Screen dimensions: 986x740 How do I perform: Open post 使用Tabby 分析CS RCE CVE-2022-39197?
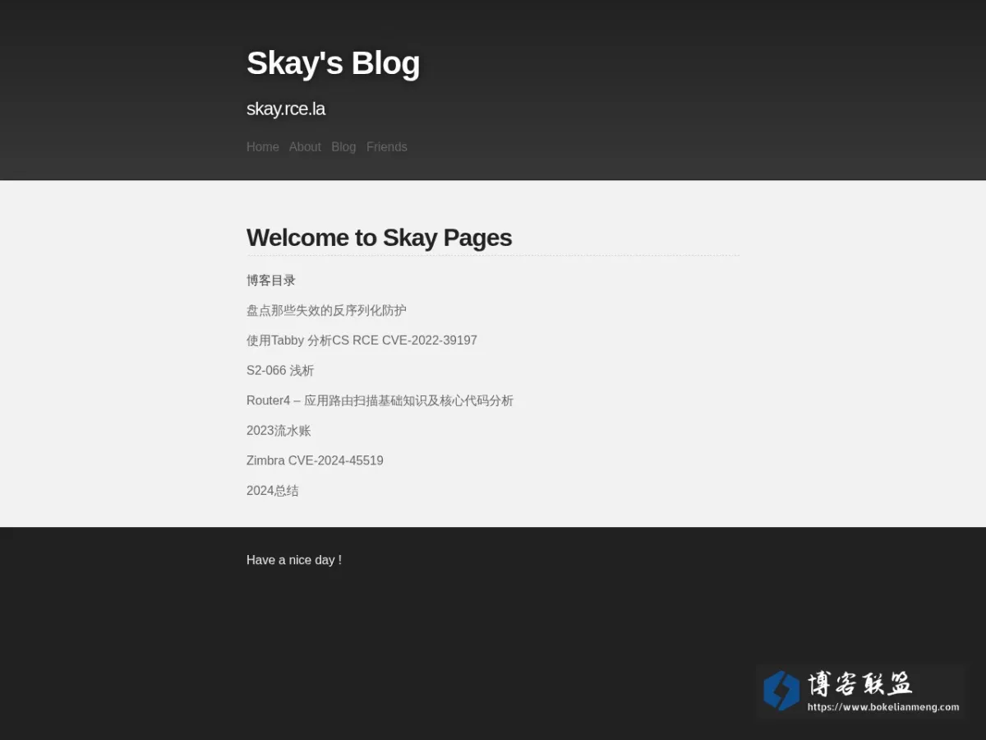[362, 340]
